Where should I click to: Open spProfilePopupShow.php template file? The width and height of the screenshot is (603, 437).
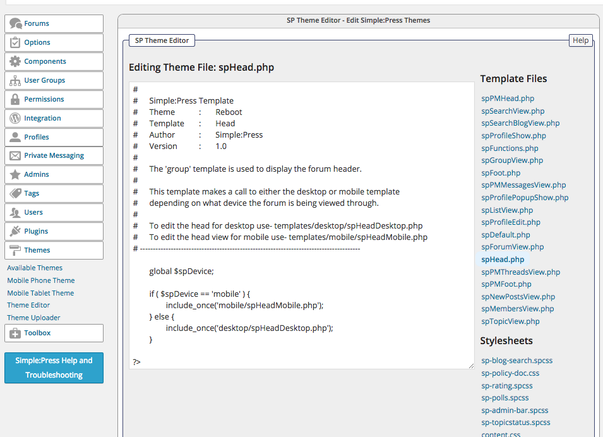(x=525, y=198)
